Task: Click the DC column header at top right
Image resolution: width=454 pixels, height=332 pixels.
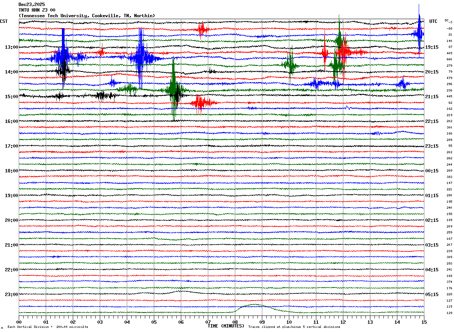Action: [448, 21]
